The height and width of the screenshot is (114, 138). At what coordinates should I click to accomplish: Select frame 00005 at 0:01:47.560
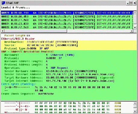67,27
